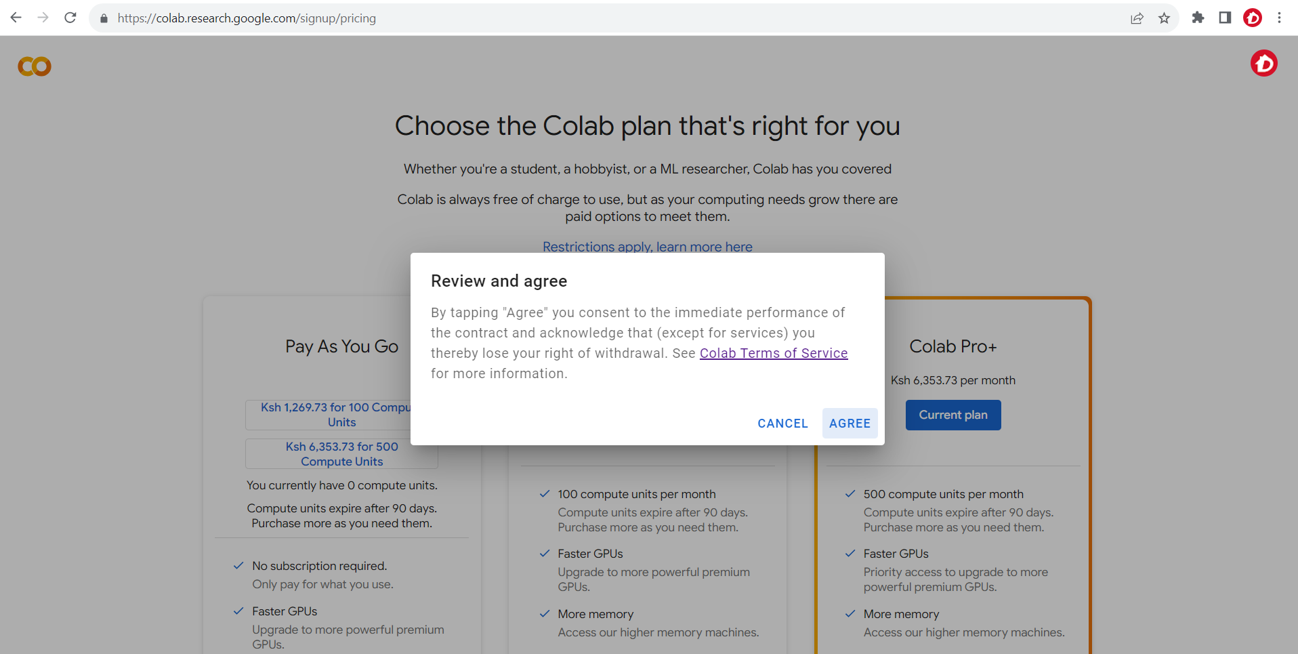
Task: Click the browser forward arrow
Action: [43, 18]
